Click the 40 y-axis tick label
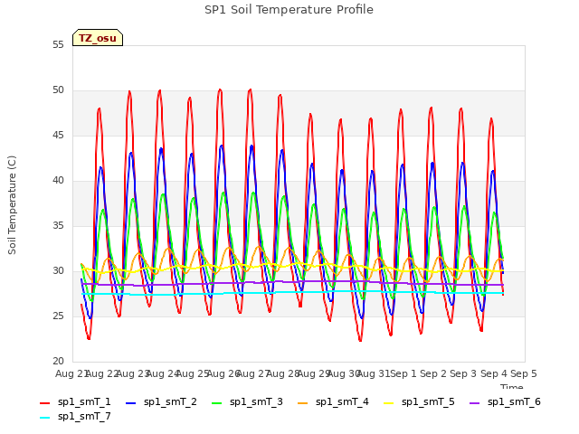This screenshot has width=579, height=434. pos(58,181)
